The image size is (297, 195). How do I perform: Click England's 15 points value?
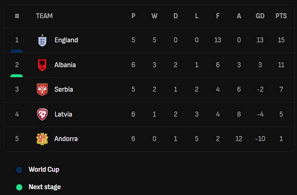point(281,40)
